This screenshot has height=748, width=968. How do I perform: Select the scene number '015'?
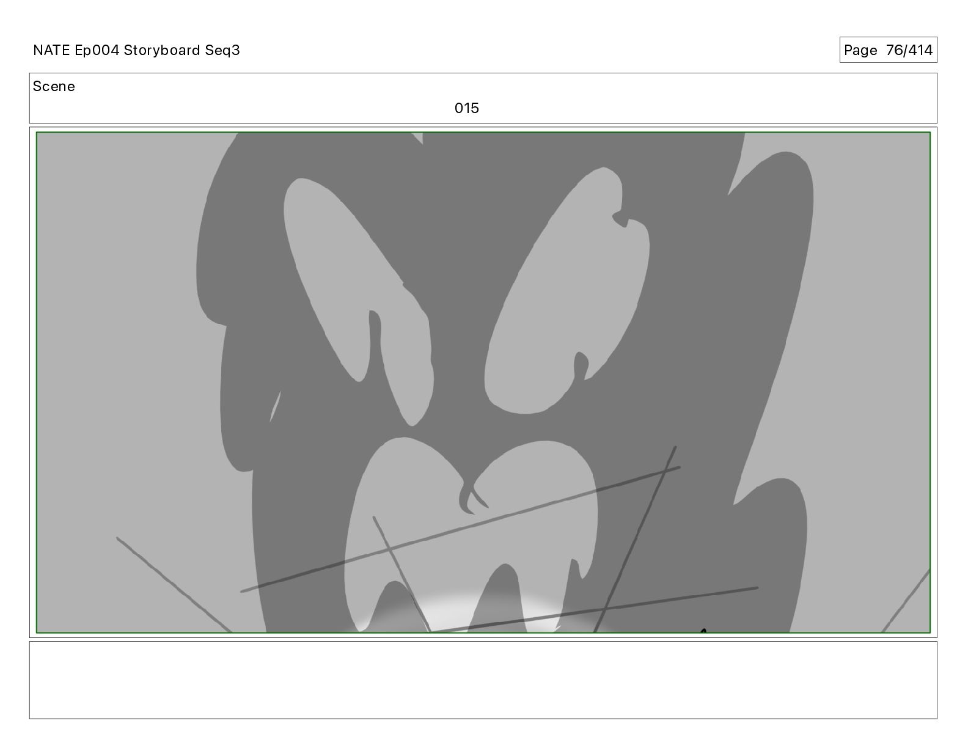[467, 108]
